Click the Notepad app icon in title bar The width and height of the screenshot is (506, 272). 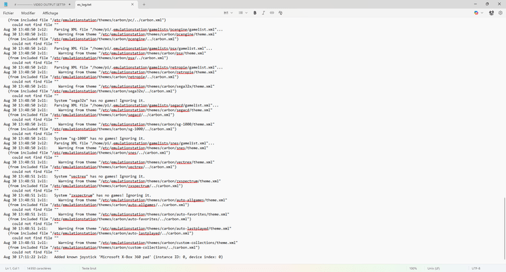pyautogui.click(x=5, y=5)
